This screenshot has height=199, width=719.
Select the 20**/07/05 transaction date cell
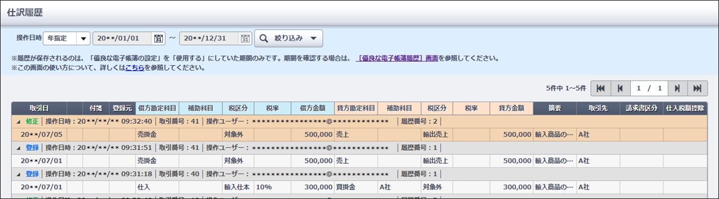click(39, 134)
